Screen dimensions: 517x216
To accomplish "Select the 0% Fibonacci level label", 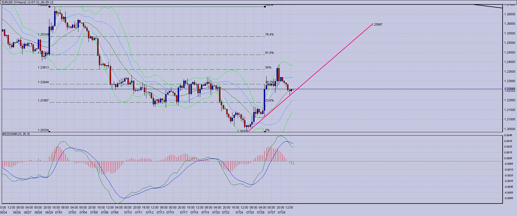I will (x=267, y=130).
